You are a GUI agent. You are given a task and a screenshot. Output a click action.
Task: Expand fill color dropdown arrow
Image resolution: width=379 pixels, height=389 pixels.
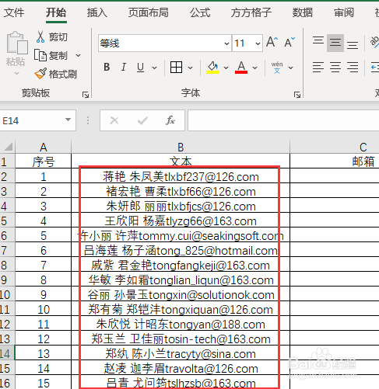[226, 68]
